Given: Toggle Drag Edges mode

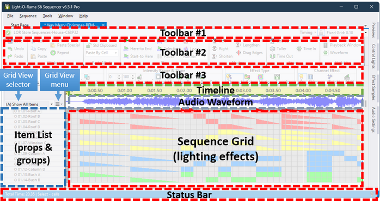Looking at the screenshot, I should point(249,53).
